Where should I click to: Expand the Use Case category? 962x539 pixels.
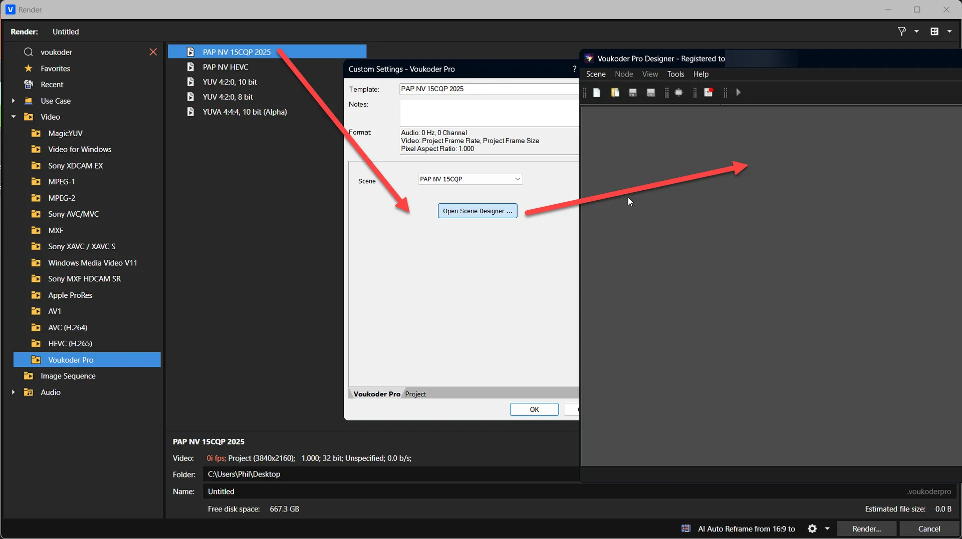pos(14,101)
